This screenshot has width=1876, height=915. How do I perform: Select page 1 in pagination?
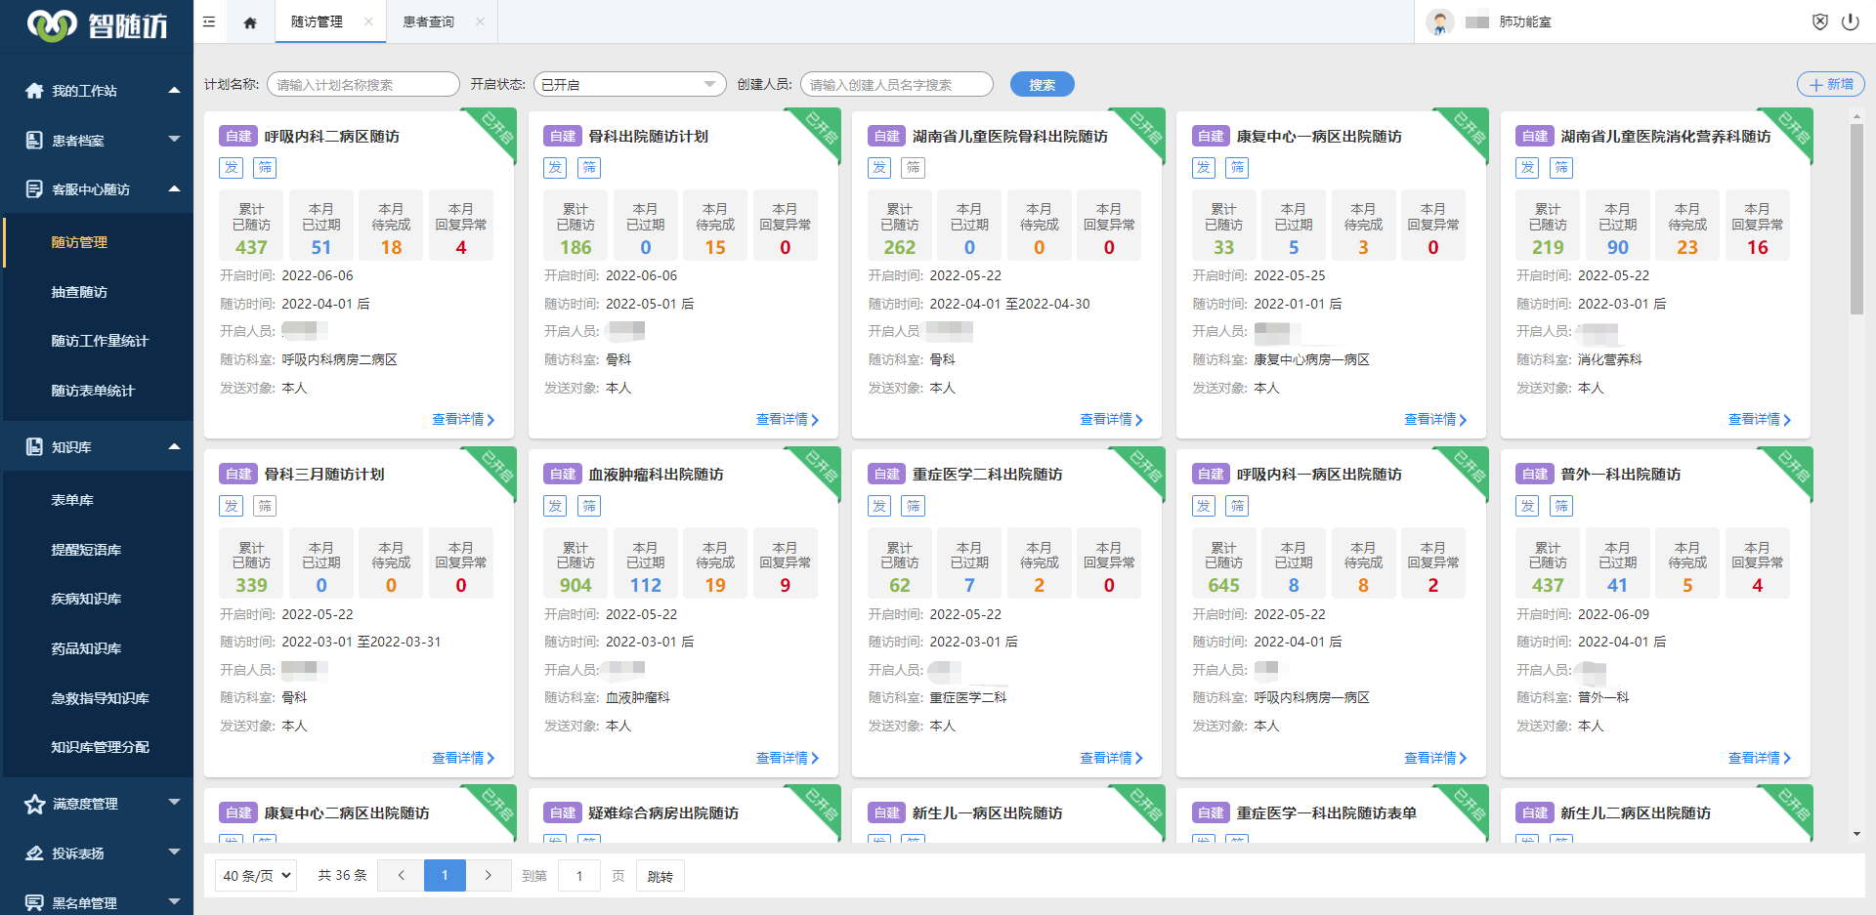coord(445,876)
